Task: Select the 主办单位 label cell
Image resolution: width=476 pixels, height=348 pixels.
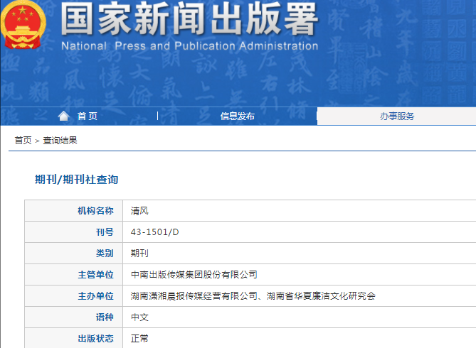Action: point(95,295)
